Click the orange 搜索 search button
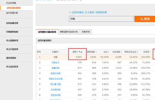155x100 pixels. [144, 19]
